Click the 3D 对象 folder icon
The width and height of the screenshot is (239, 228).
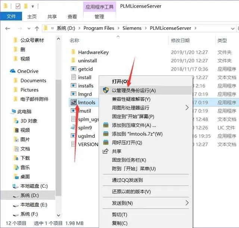pos(16,121)
